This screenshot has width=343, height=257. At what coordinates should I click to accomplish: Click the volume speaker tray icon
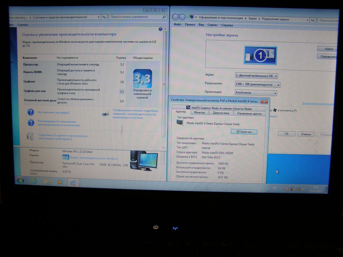point(303,189)
